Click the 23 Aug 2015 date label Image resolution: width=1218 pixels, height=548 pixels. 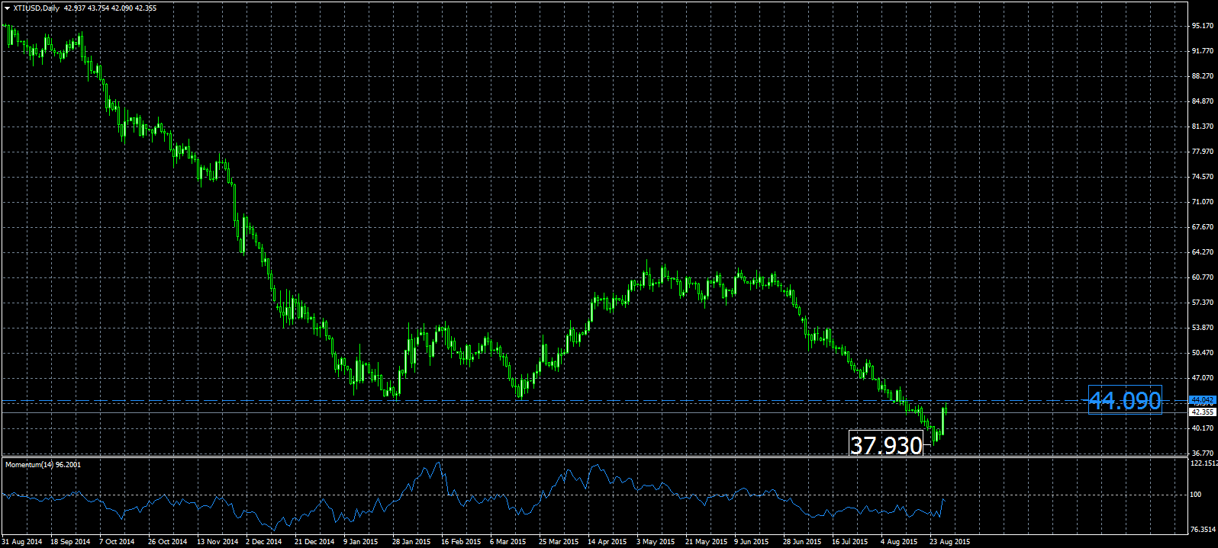pyautogui.click(x=949, y=542)
